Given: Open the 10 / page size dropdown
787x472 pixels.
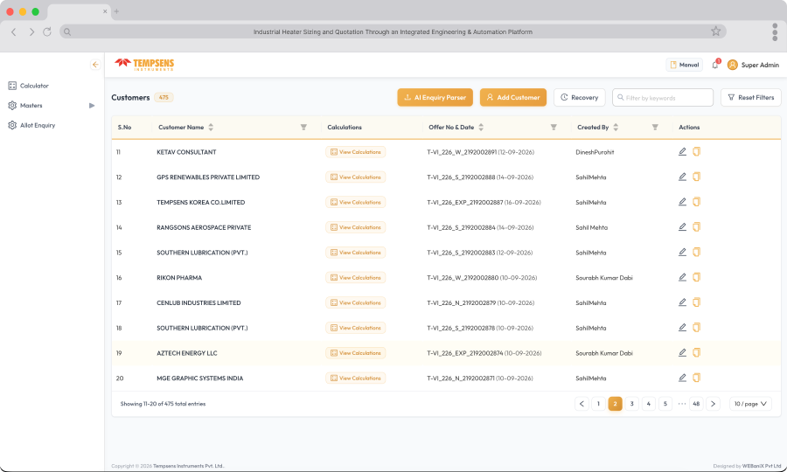Looking at the screenshot, I should coord(750,404).
